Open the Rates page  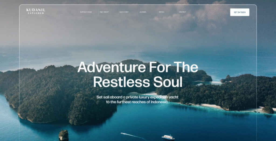pyautogui.click(x=162, y=12)
